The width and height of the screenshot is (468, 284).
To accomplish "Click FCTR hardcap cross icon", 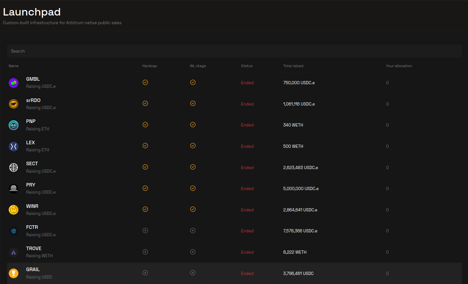I will point(145,230).
